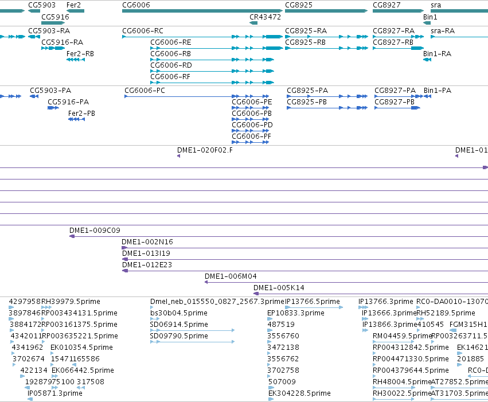The height and width of the screenshot is (402, 488).
Task: Open the CR43472 gene label
Action: click(x=265, y=17)
